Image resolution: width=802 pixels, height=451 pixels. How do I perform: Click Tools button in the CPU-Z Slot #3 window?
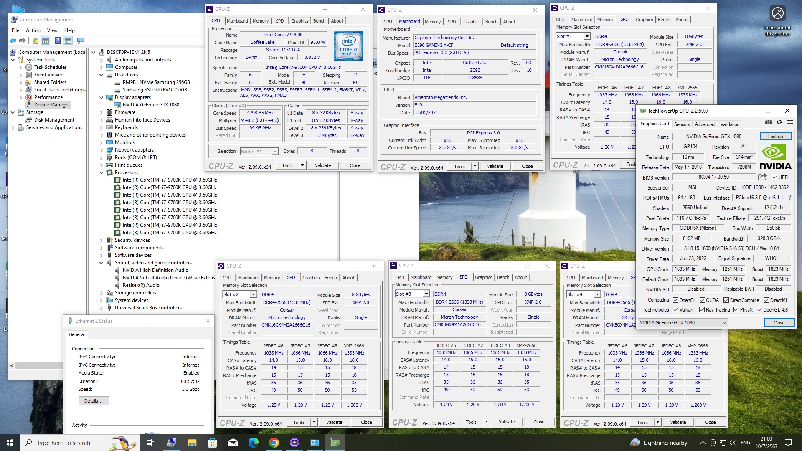tap(471, 422)
